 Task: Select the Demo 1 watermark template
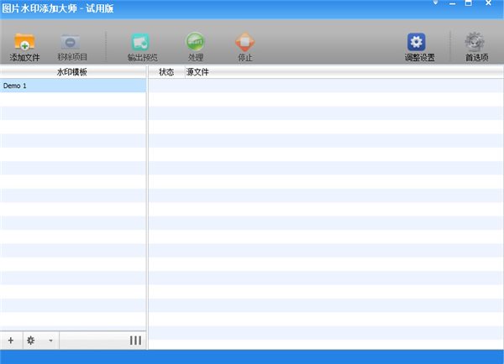point(73,86)
